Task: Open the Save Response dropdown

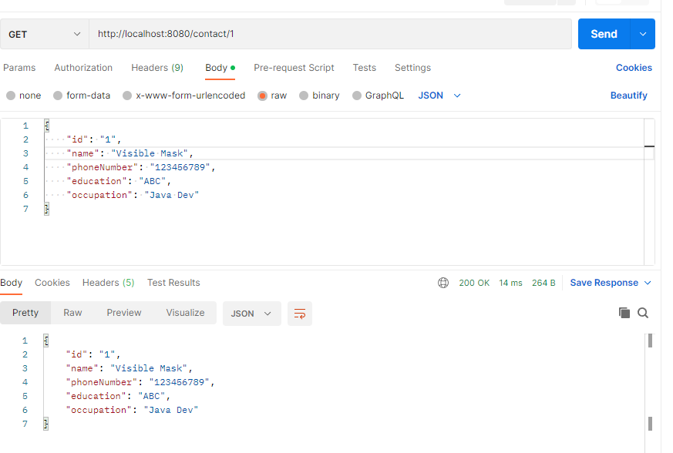Action: [611, 283]
